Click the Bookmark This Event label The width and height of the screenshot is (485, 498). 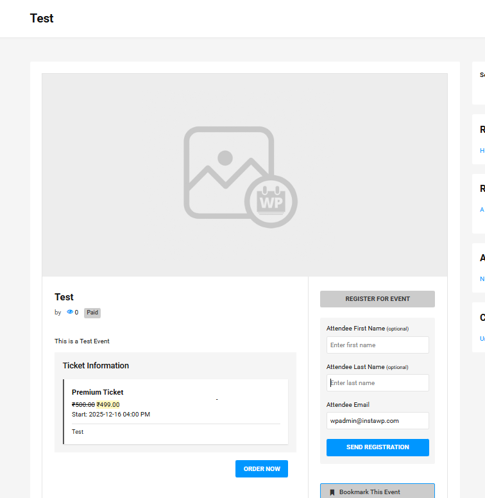tap(370, 492)
